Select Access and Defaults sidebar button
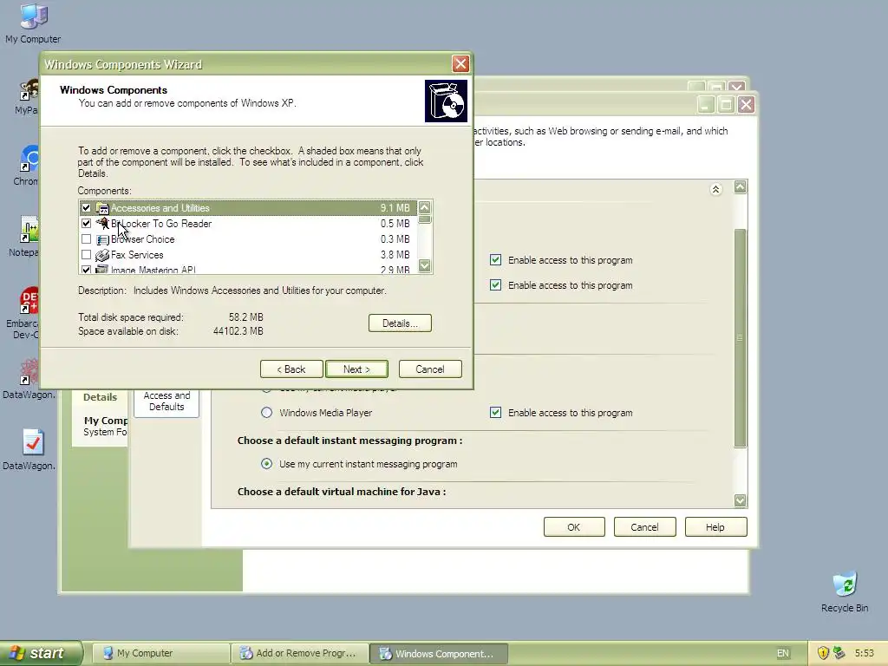The height and width of the screenshot is (666, 888). [166, 401]
